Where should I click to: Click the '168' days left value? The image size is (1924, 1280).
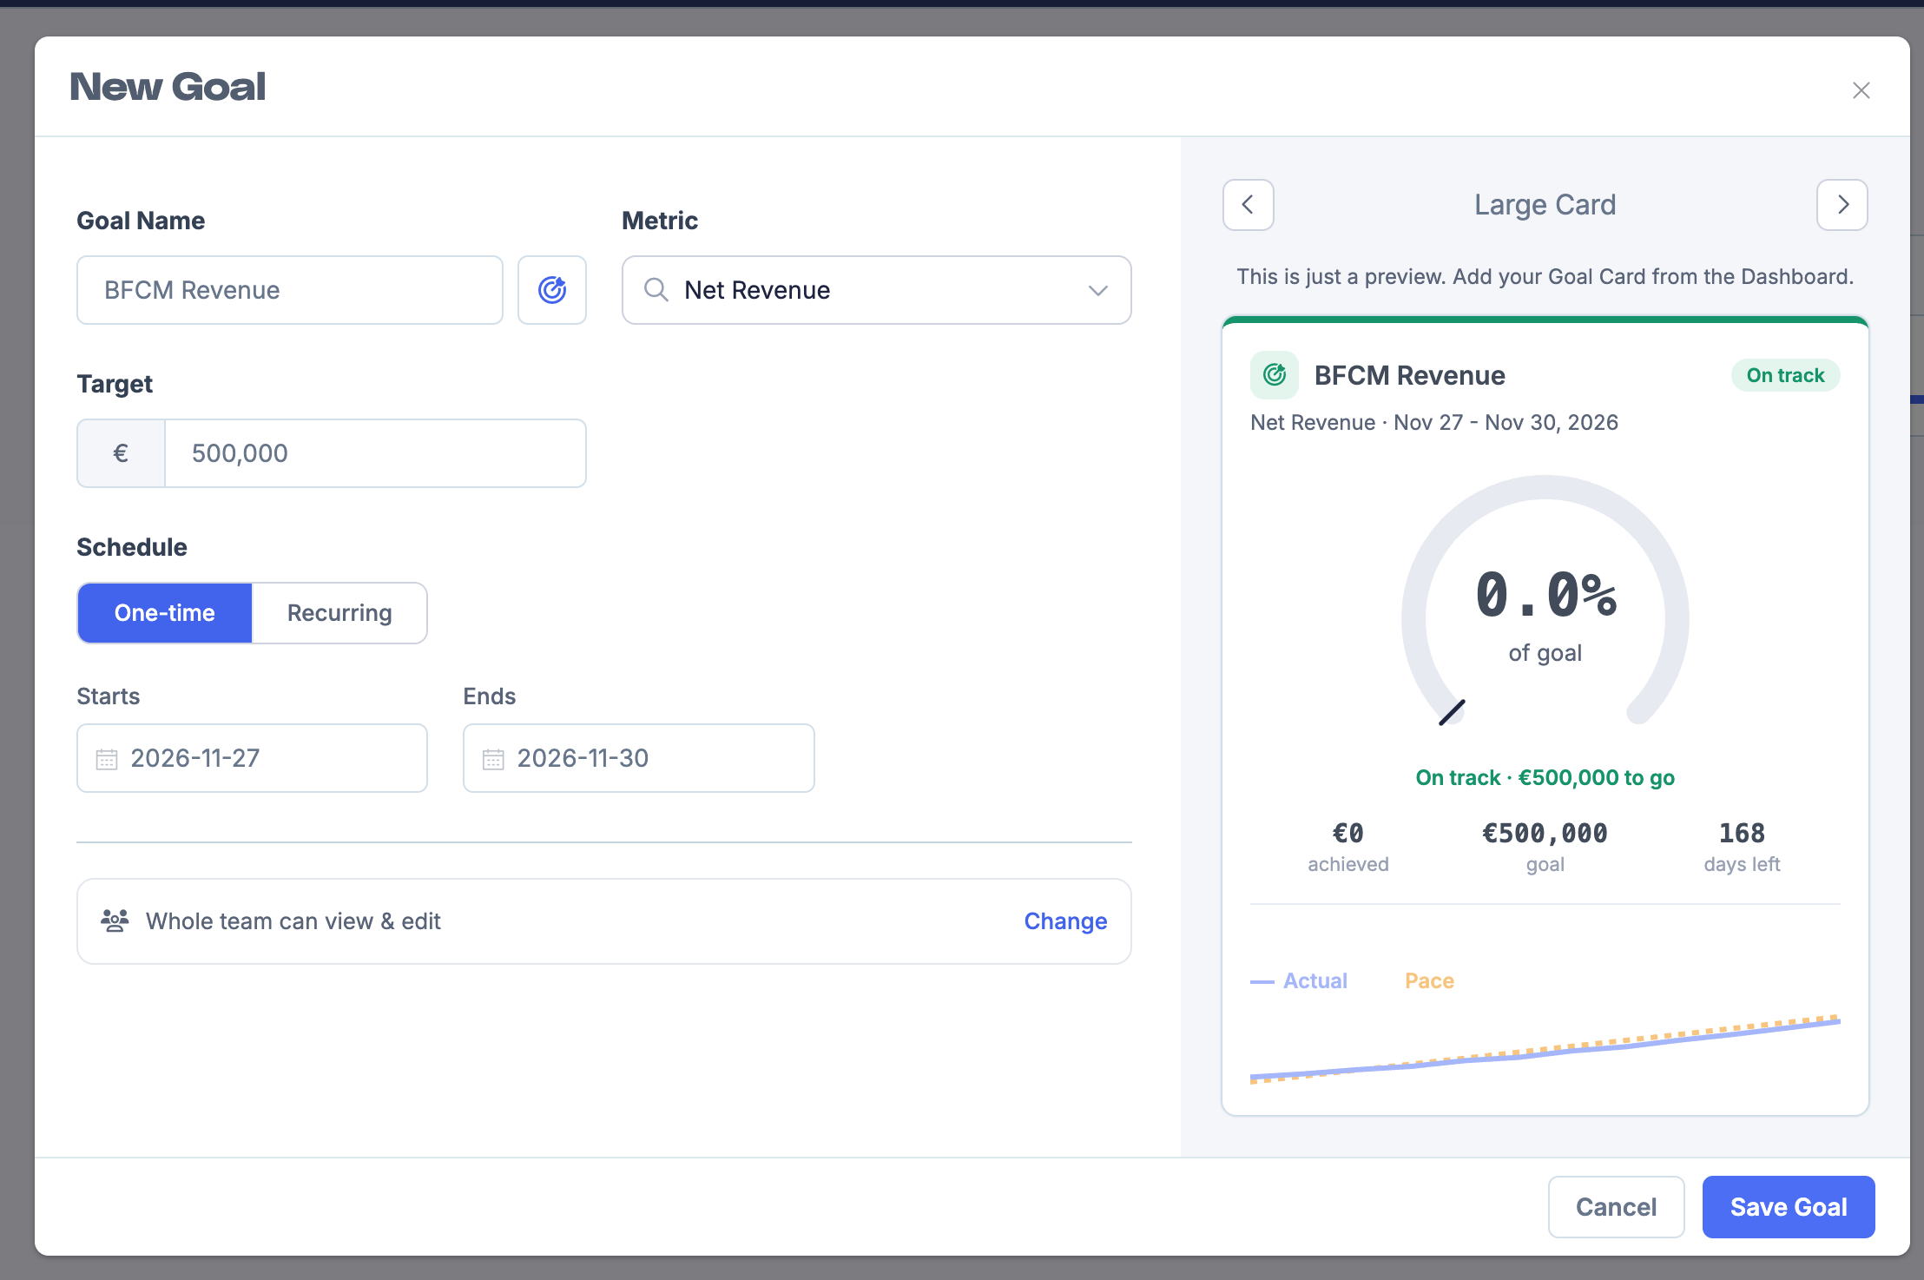click(x=1742, y=834)
